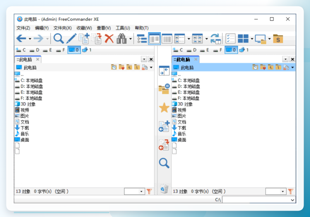Open the small thumbnails view dropdown arrow

tap(189, 39)
